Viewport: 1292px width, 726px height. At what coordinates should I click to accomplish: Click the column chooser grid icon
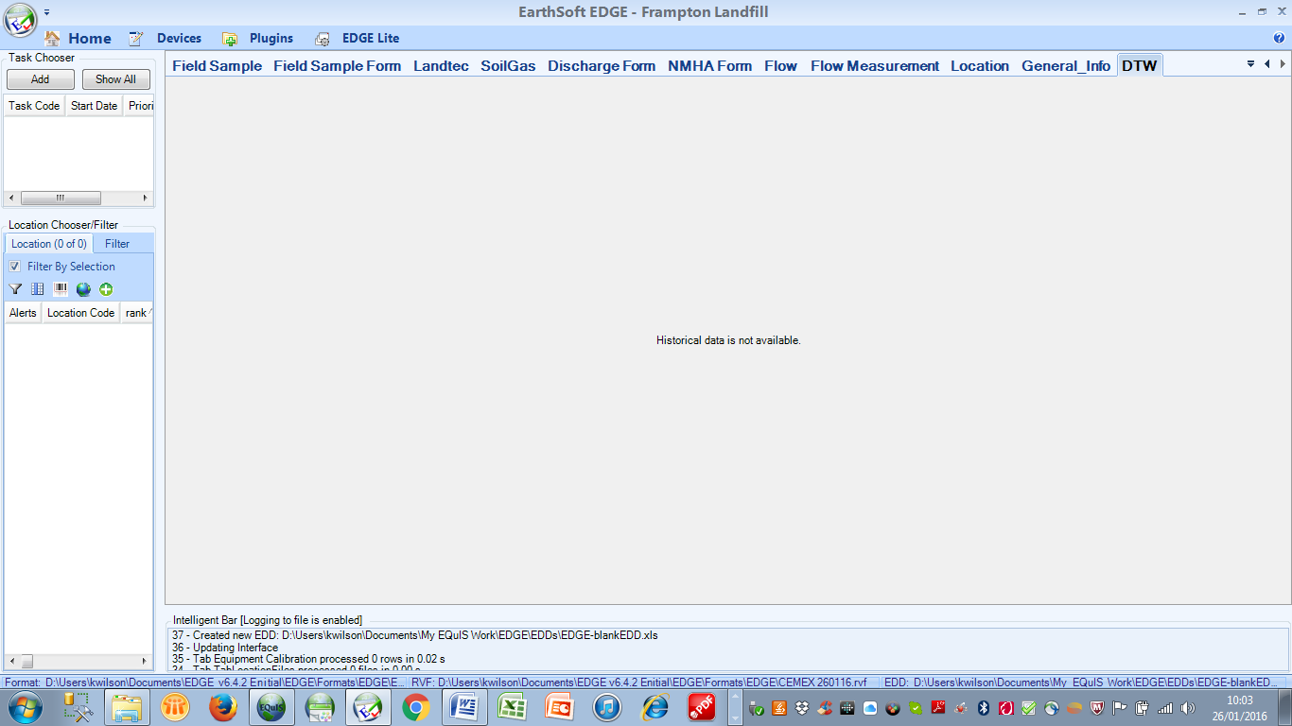pos(38,289)
